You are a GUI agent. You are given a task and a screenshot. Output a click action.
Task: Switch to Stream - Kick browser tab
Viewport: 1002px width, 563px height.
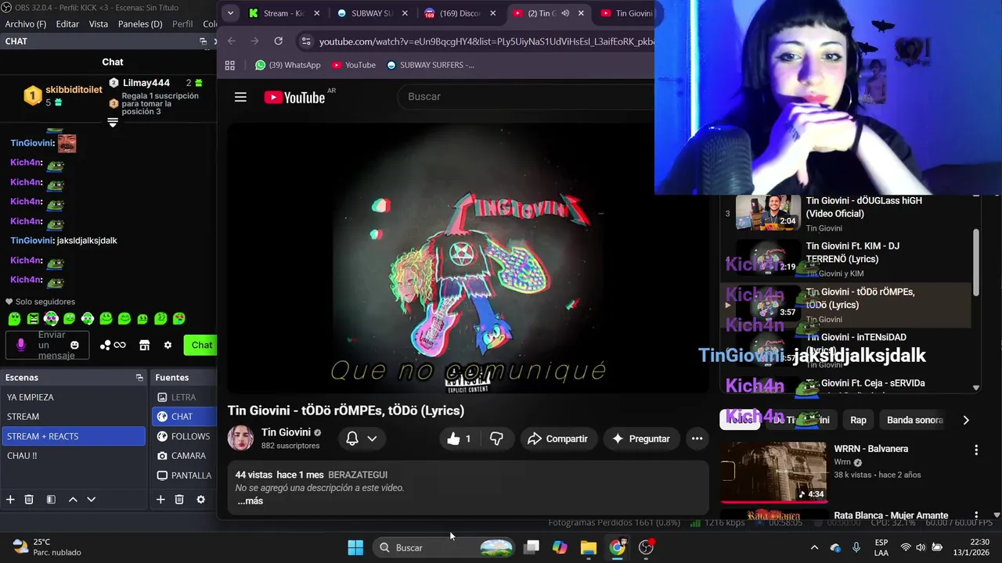285,13
